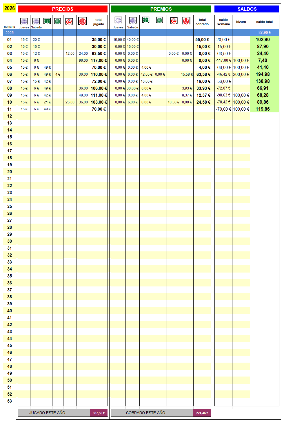Screen dimensions: 284x422
Task: Select the JUGADO ESTE AÑO total 887,50 €
Action: click(x=99, y=413)
